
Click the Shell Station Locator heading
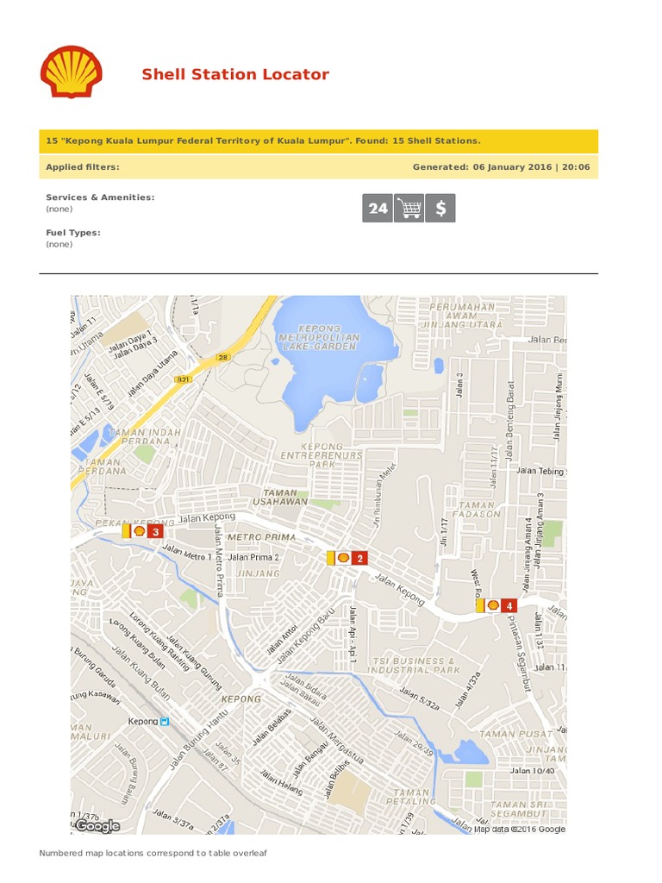tap(235, 74)
